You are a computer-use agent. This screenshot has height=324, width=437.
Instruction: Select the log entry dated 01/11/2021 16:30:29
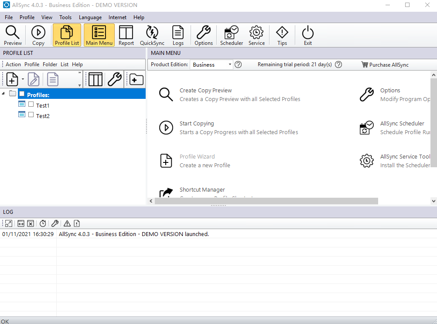[218, 234]
